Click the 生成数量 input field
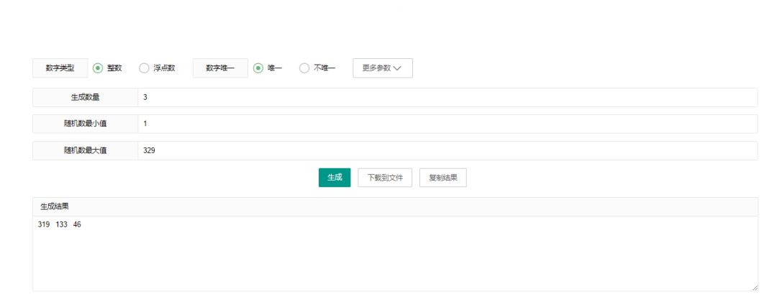777x297 pixels. 447,98
